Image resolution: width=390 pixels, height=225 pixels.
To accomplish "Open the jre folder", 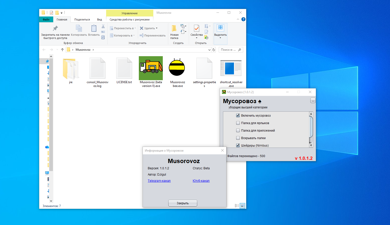I will tap(71, 68).
